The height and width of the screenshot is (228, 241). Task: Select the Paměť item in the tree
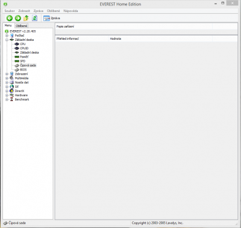(x=24, y=57)
